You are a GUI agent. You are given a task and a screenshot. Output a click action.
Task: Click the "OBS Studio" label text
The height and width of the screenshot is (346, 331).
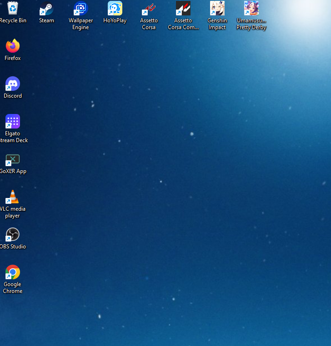(x=13, y=247)
